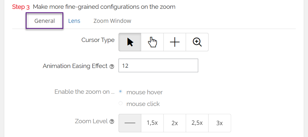This screenshot has height=137, width=308.
Task: Set the zoom level to 1,5x
Action: [x=152, y=123]
